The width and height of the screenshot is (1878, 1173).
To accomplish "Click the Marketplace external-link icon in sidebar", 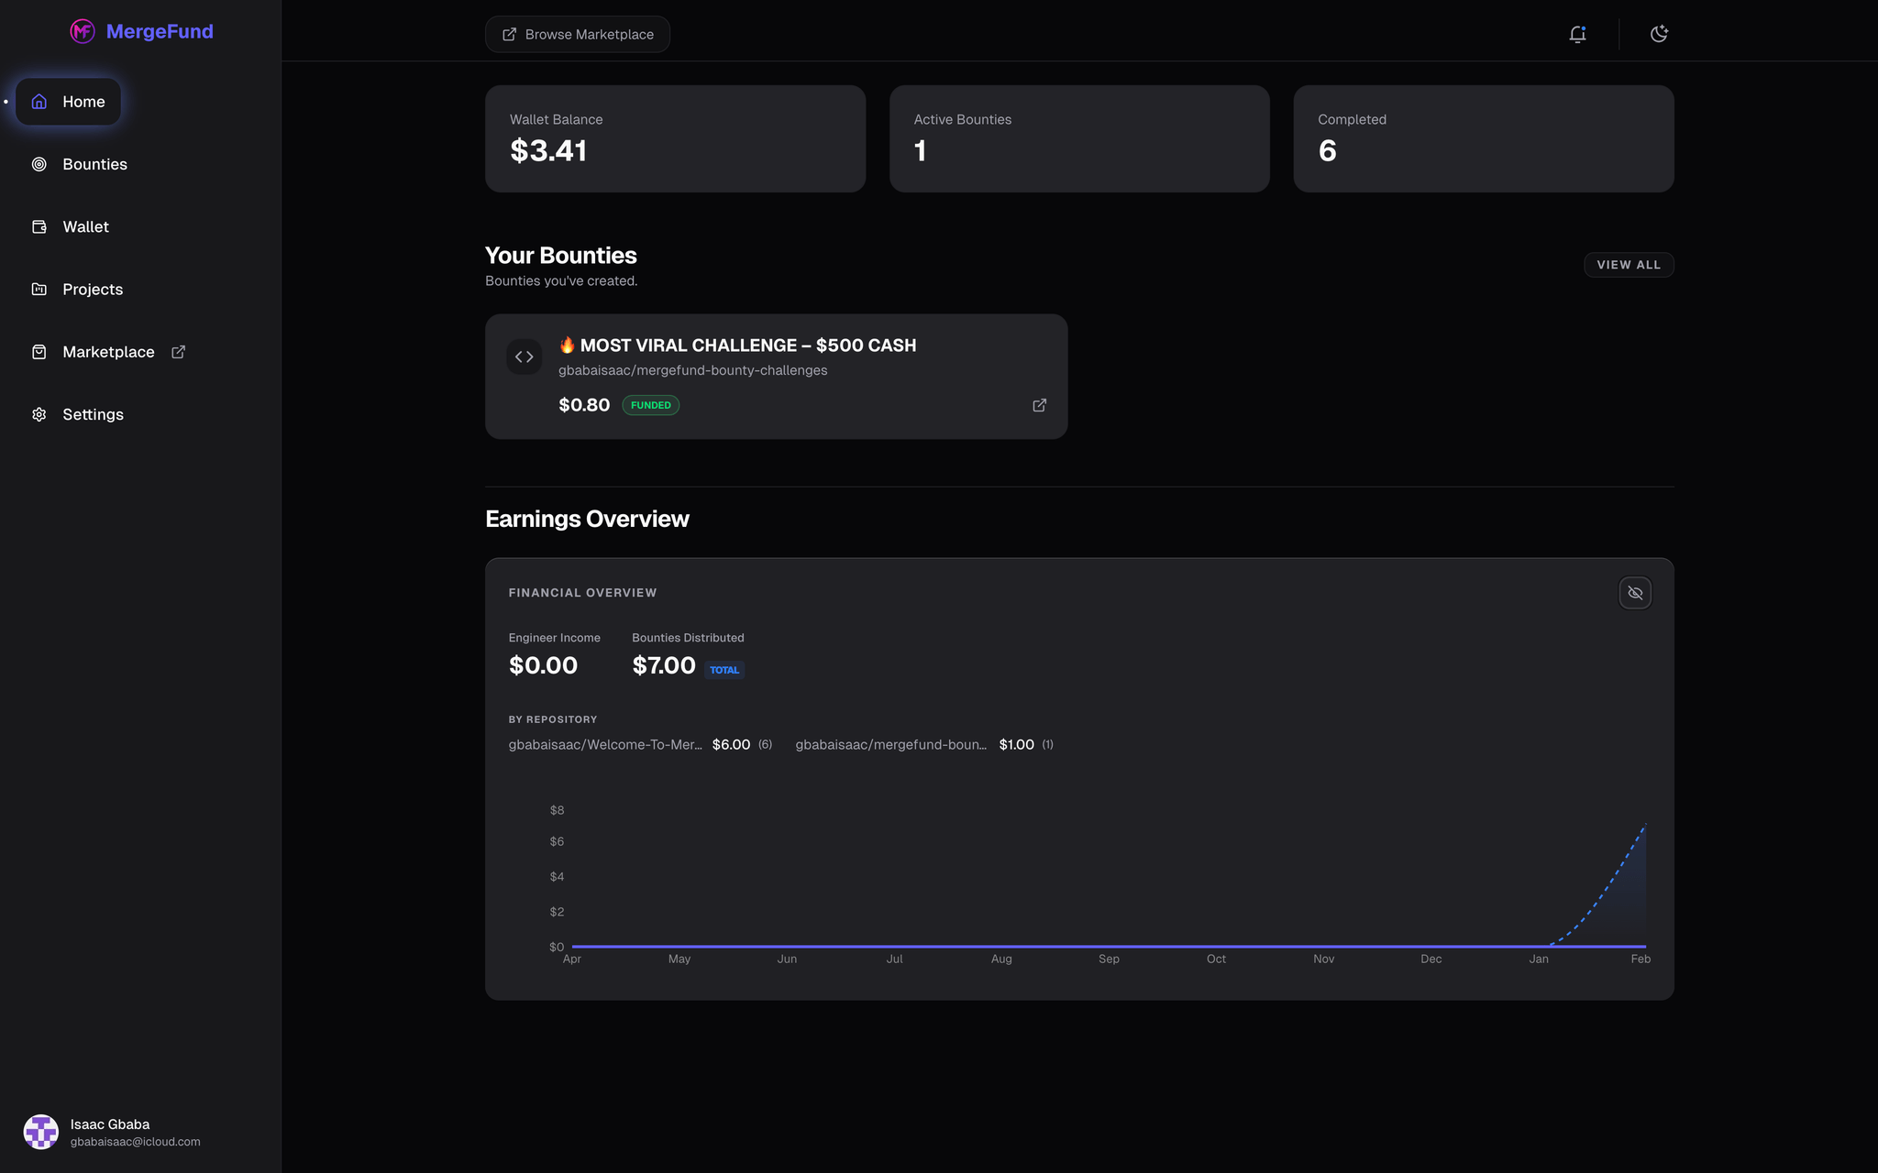I will [x=178, y=351].
